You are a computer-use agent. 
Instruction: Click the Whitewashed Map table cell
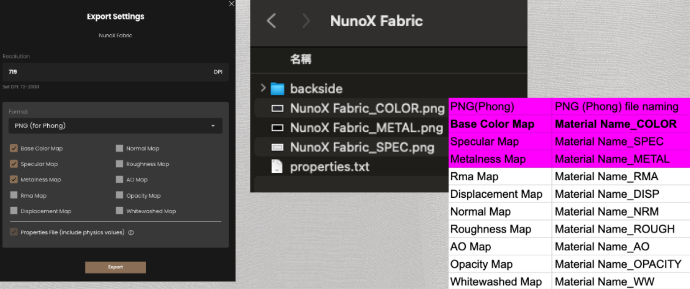tap(500, 281)
